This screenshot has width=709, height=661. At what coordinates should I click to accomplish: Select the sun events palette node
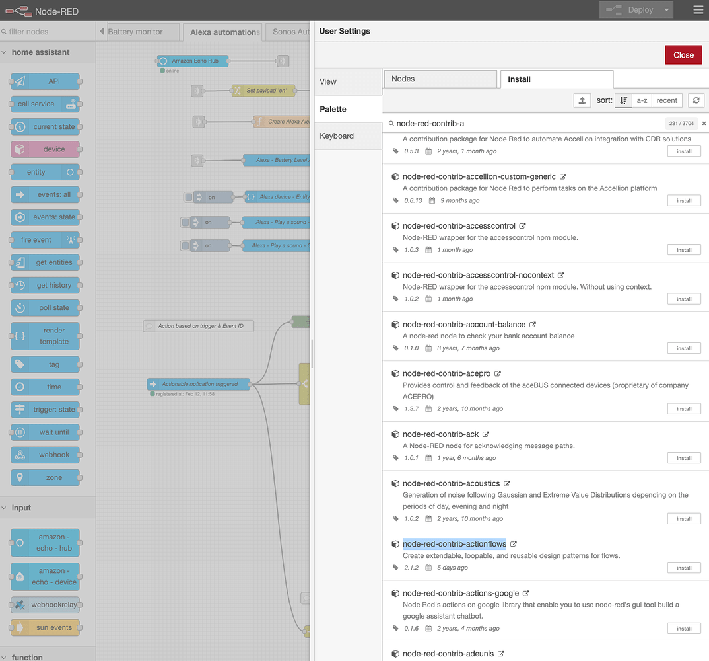click(45, 627)
